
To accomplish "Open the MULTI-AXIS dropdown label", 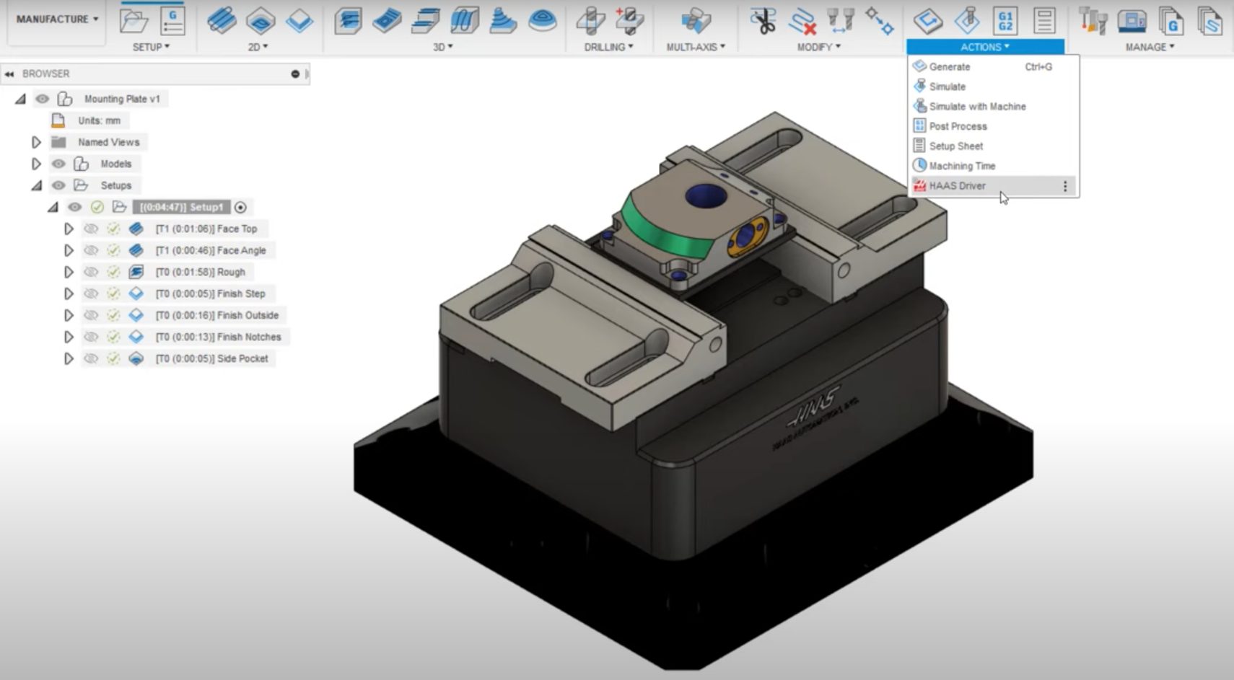I will 696,47.
